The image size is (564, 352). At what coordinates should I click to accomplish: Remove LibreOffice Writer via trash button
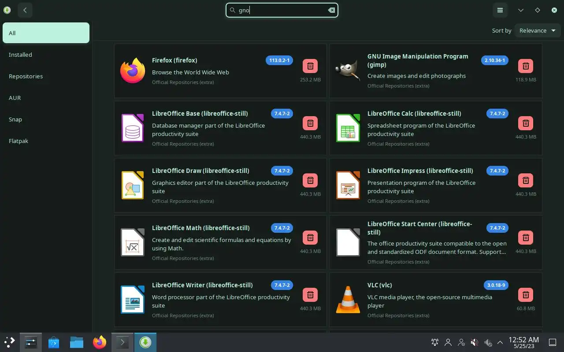(310, 295)
